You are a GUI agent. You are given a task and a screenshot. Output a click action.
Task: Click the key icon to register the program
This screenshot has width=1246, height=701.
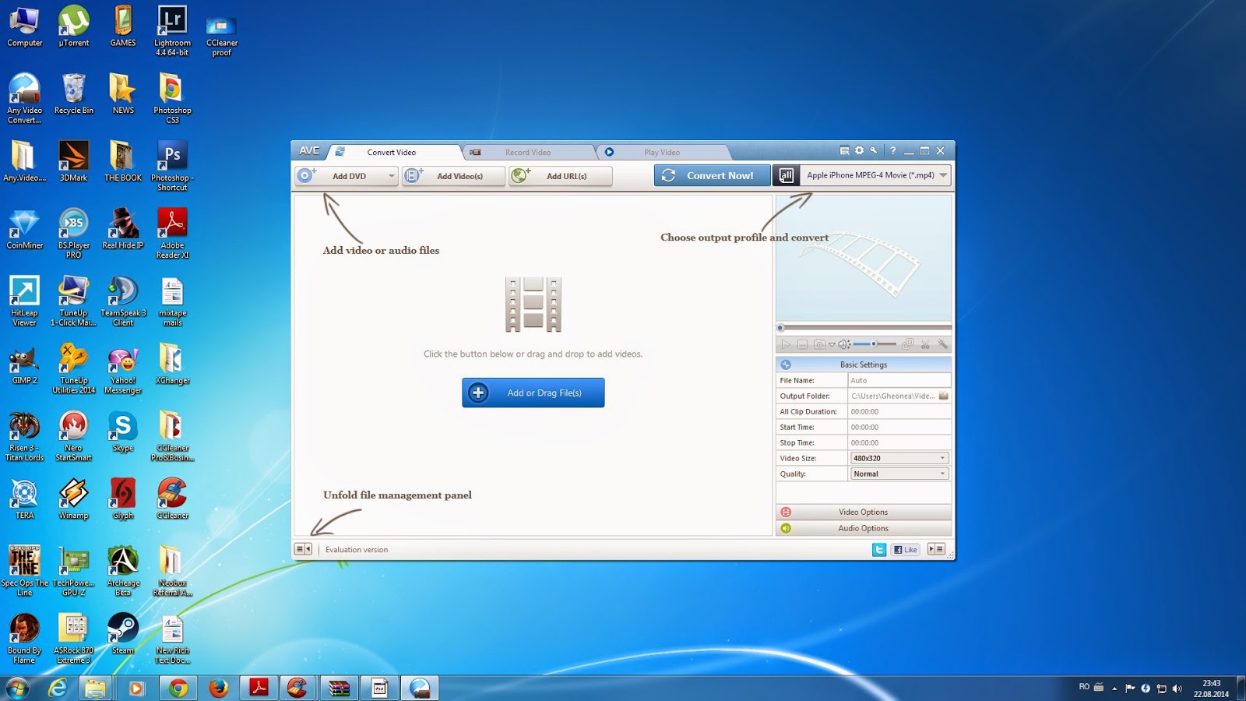[x=873, y=151]
